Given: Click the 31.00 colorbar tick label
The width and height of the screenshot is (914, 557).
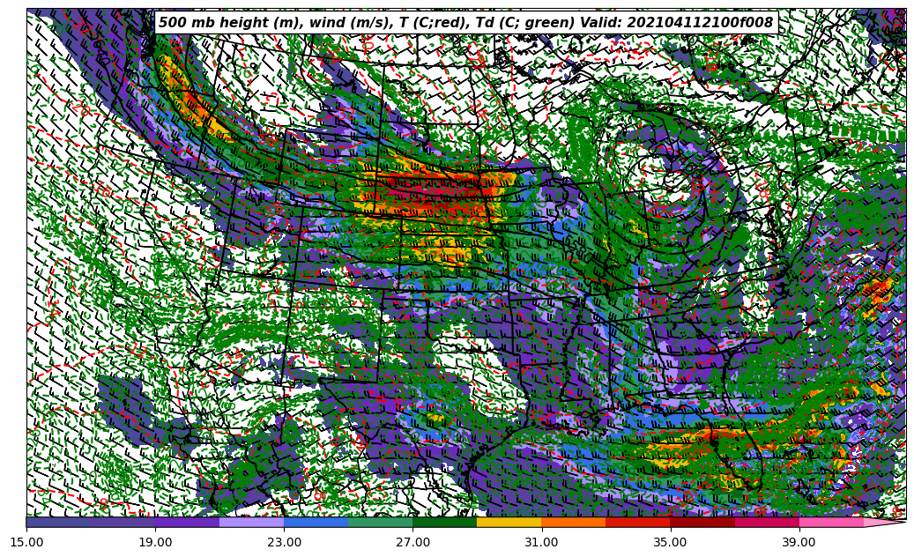Looking at the screenshot, I should pos(541,543).
